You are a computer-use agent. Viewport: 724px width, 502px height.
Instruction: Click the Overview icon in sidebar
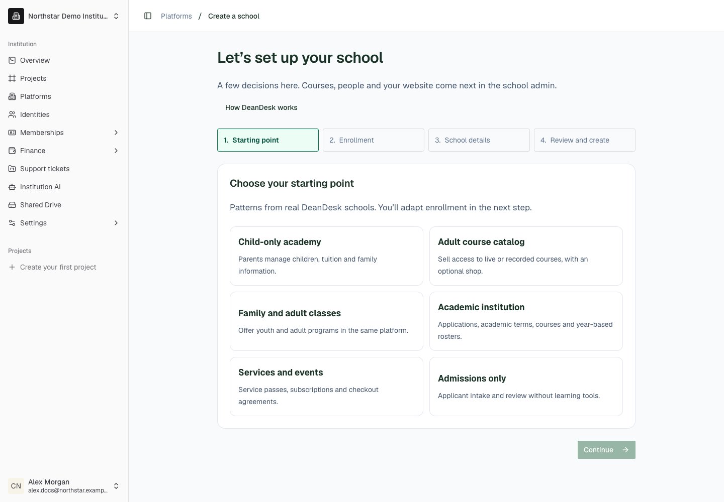point(12,60)
